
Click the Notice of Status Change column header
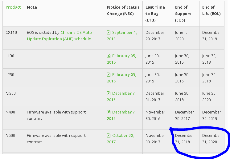tap(123, 10)
